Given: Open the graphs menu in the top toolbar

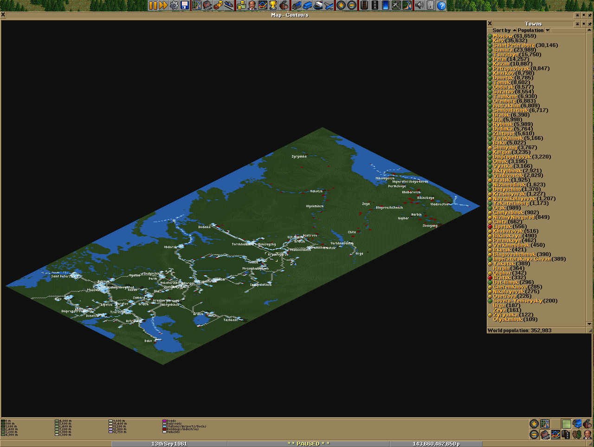Looking at the screenshot, I should click(x=262, y=5).
